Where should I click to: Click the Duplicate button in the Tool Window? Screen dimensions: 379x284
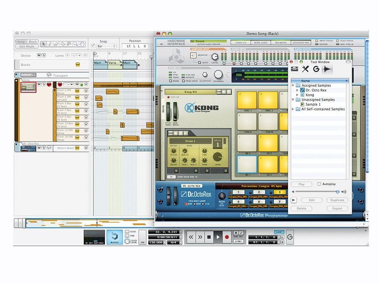pos(338,200)
